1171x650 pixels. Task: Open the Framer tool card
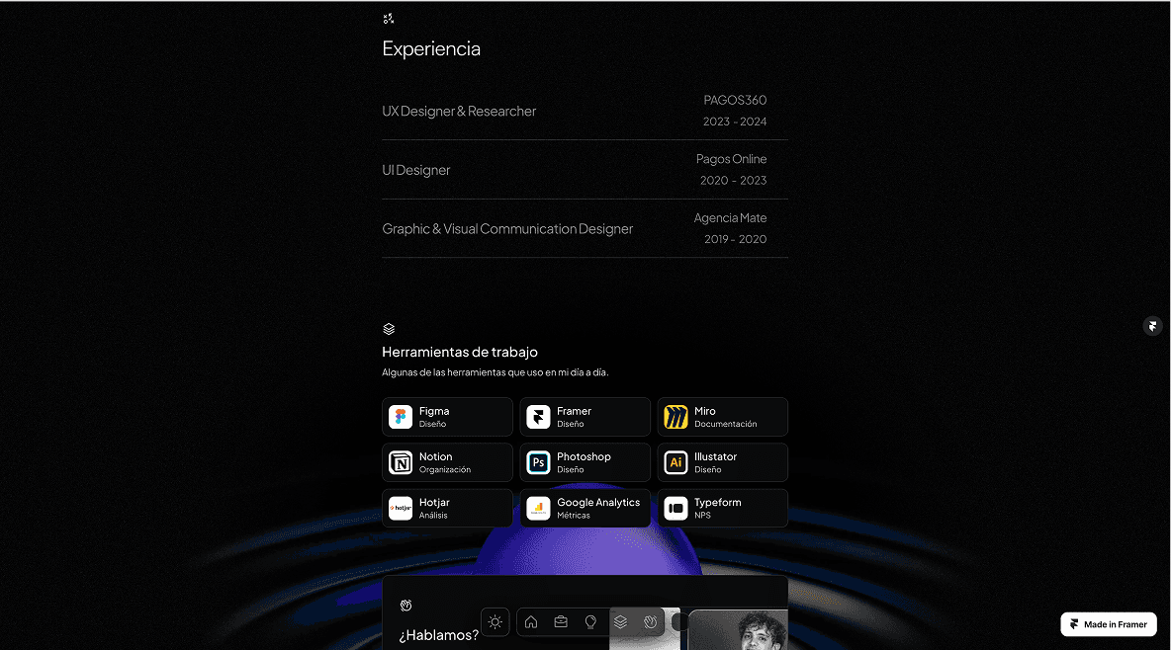point(585,417)
